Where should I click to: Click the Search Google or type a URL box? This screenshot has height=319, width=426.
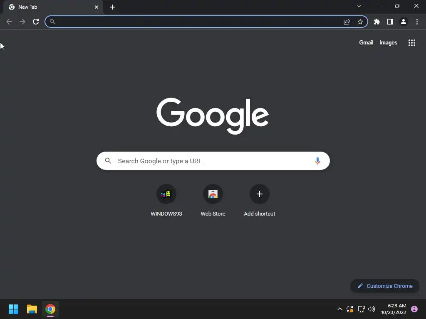[213, 161]
